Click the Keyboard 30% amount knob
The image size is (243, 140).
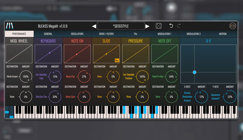pyautogui.click(x=55, y=97)
